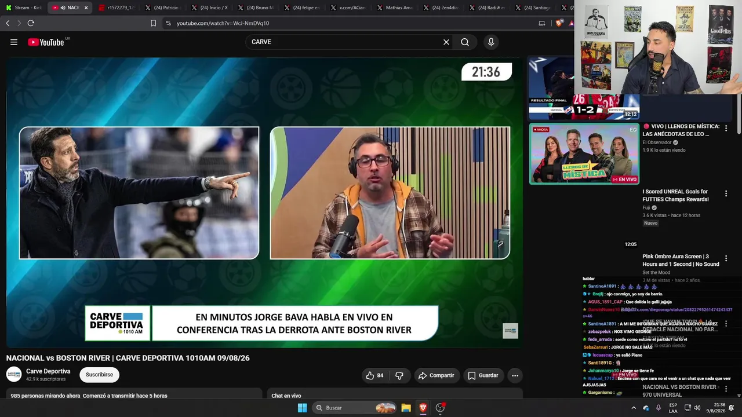Viewport: 742px width, 417px height.
Task: Open the notifications bell in the taskbar
Action: 732,408
